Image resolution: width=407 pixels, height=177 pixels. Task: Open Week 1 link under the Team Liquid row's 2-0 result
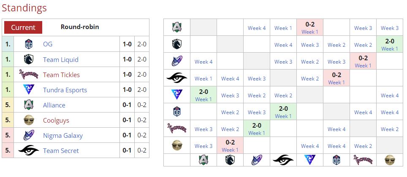point(390,49)
